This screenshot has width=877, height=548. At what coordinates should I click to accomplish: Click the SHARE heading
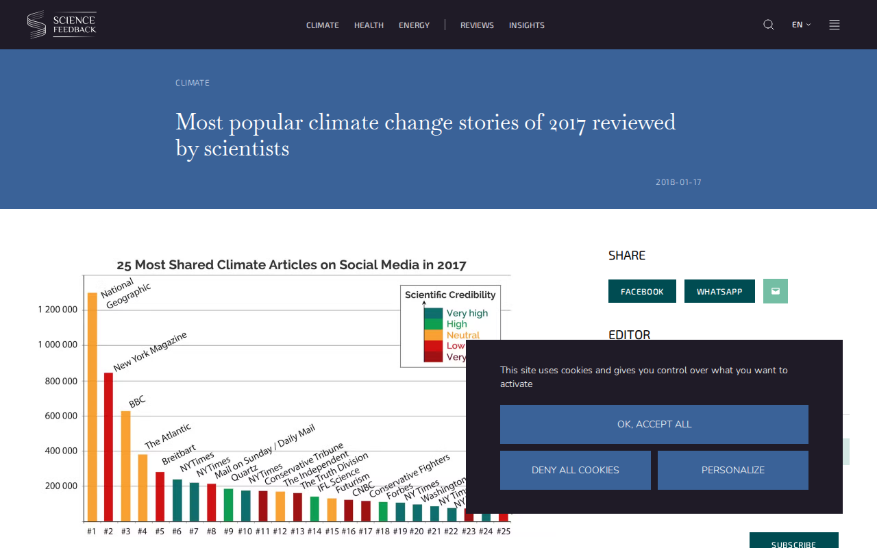[627, 256]
